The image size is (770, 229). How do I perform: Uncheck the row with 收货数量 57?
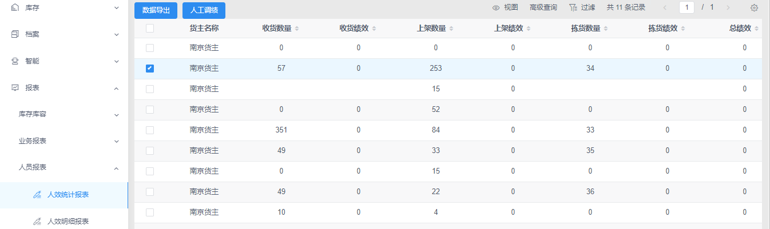tap(150, 69)
